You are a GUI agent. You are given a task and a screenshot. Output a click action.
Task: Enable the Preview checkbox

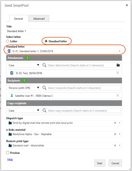tap(8, 153)
